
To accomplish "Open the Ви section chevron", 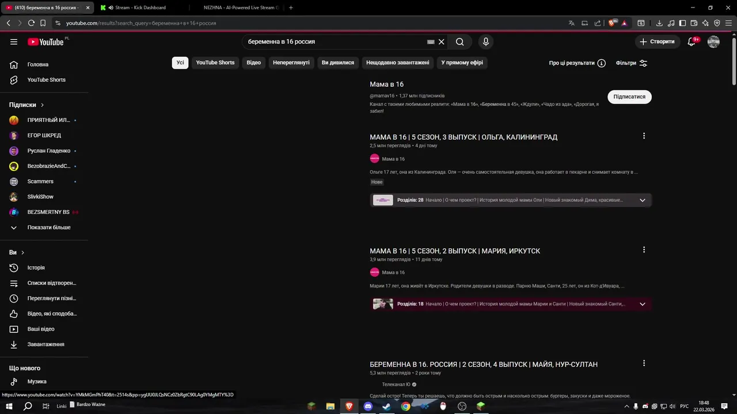I will [x=22, y=252].
